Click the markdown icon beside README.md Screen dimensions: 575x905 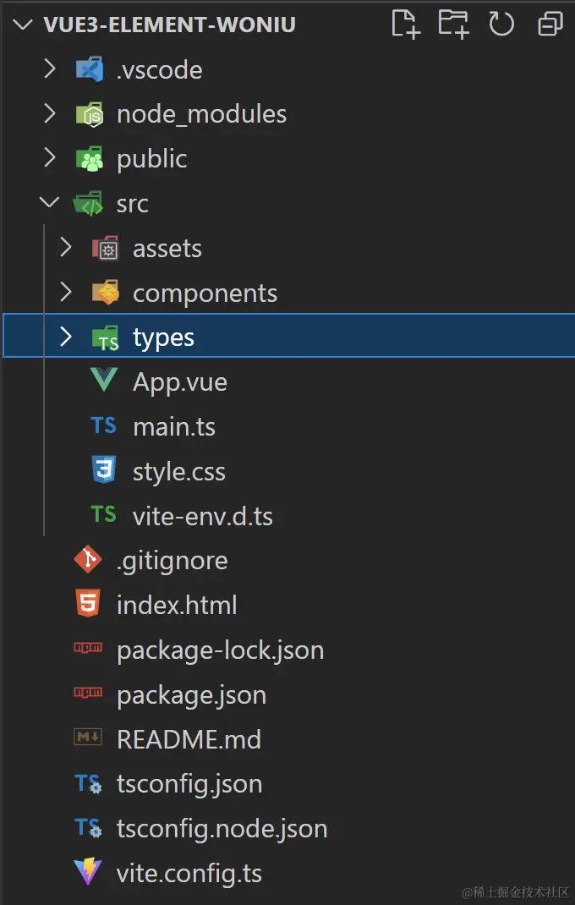[88, 737]
